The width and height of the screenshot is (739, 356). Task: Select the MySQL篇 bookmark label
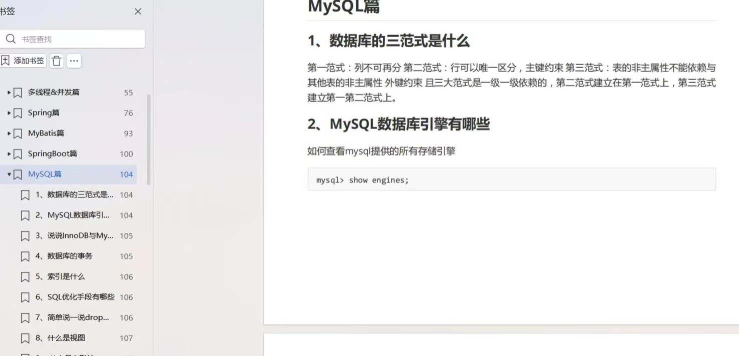(45, 174)
